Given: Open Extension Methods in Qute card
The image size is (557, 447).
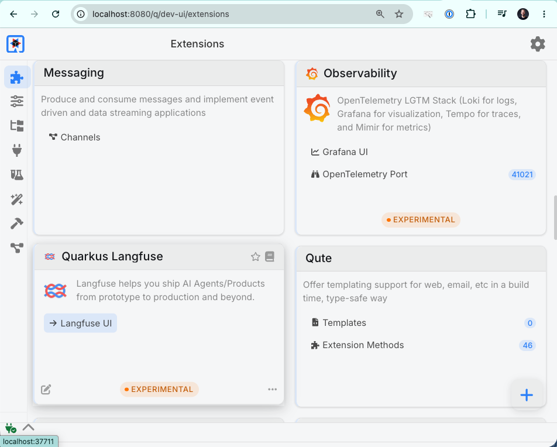Looking at the screenshot, I should tap(357, 345).
